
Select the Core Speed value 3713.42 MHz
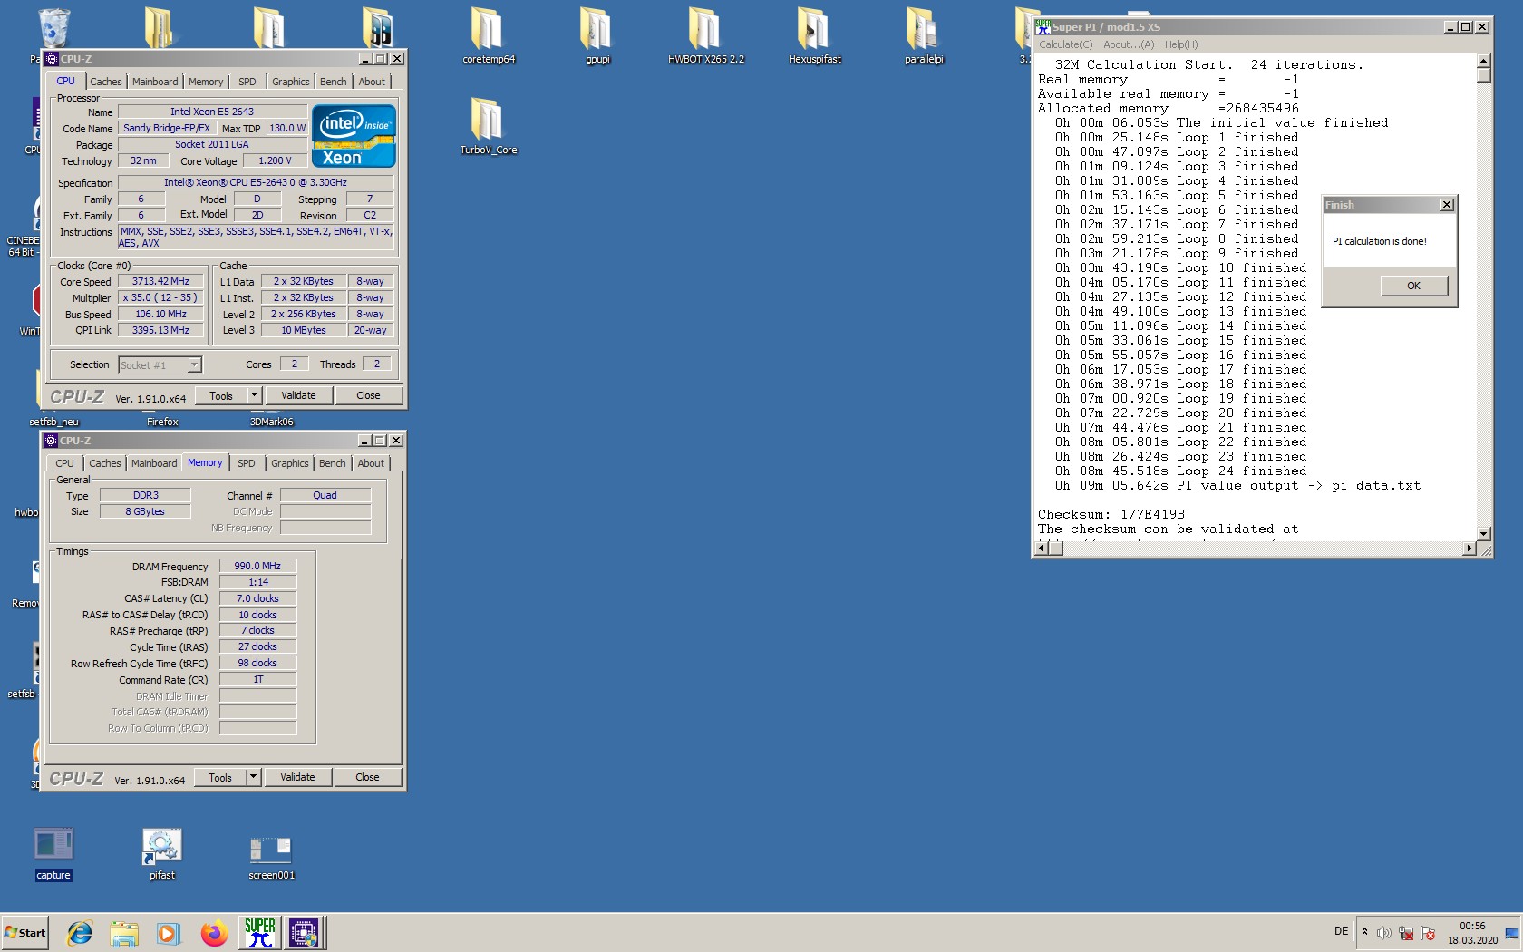pos(160,282)
